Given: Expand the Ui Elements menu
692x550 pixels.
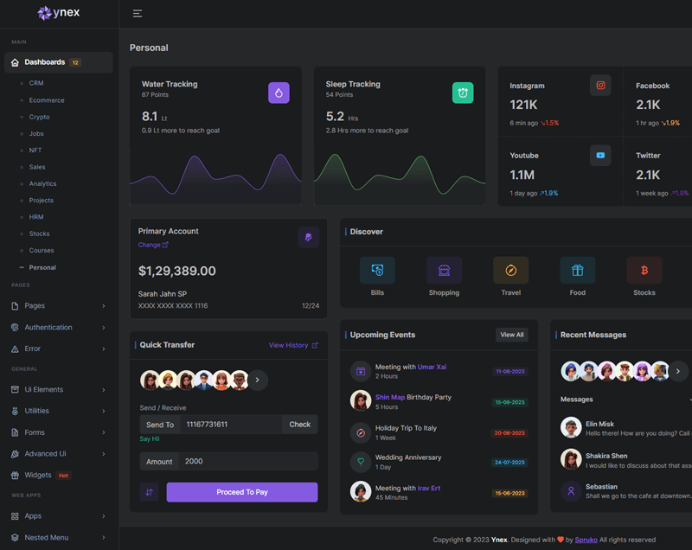Looking at the screenshot, I should (x=59, y=389).
